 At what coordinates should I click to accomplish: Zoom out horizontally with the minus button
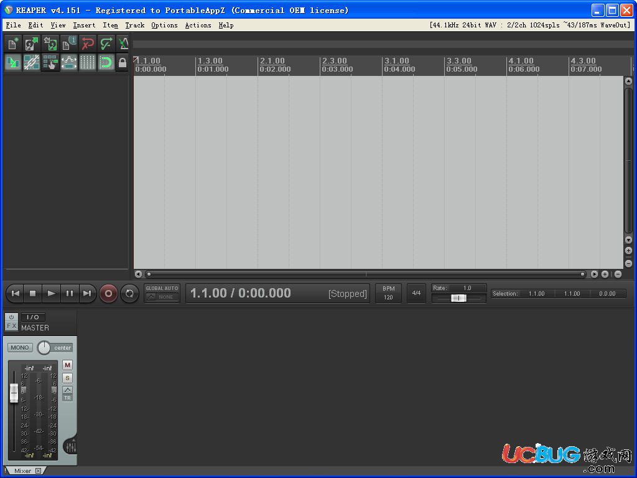(618, 274)
